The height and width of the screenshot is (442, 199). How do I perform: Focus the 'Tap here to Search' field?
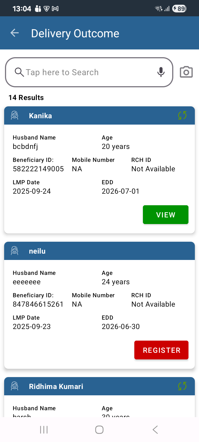[89, 72]
